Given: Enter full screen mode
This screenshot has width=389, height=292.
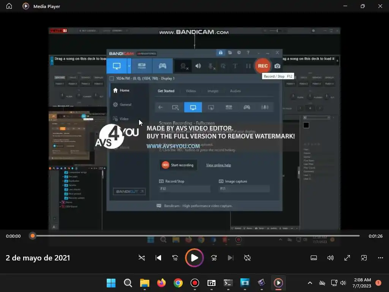Looking at the screenshot, I should (x=347, y=258).
